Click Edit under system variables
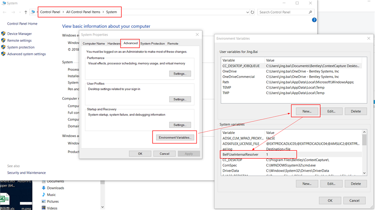Image resolution: width=375 pixels, height=210 pixels. [x=331, y=184]
